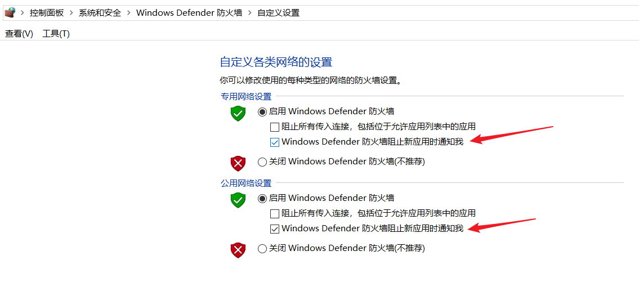Open the 工具(T) menu
This screenshot has height=305, width=639.
pos(56,34)
